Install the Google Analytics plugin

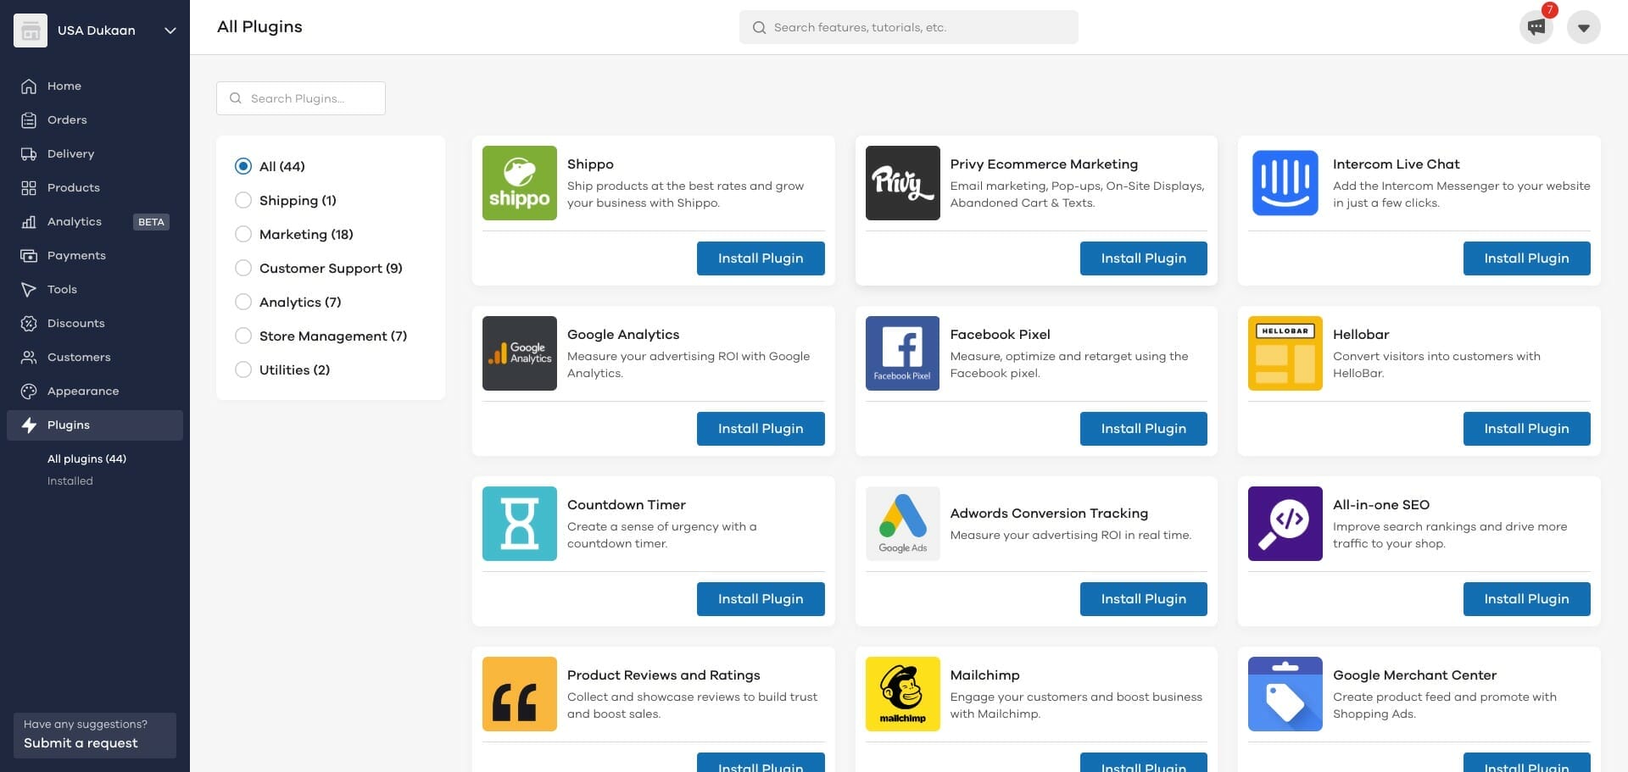click(x=760, y=429)
